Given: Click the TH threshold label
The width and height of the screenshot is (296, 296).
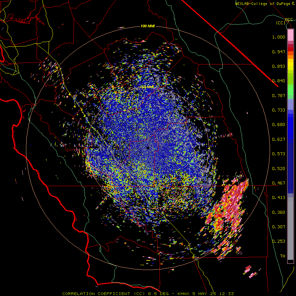Looking at the screenshot, I should tap(283, 256).
